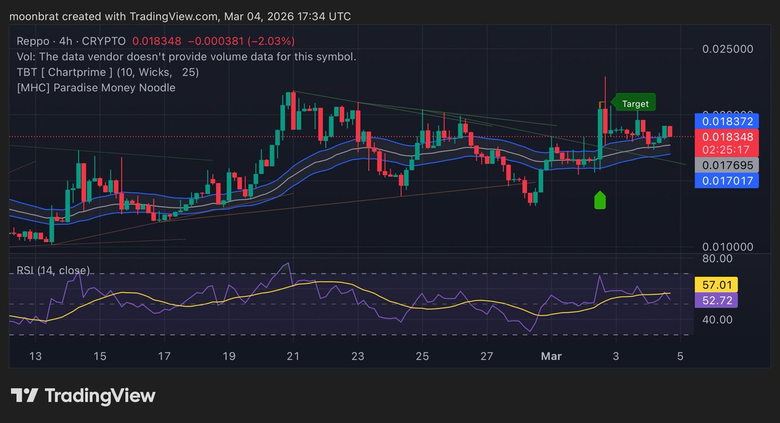
Task: Click the volume data unavailable message
Action: pos(186,56)
